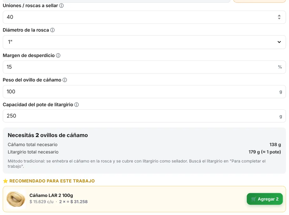289x215 pixels.
Task: Focus the Peso del ovillo field showing 100
Action: tap(144, 92)
